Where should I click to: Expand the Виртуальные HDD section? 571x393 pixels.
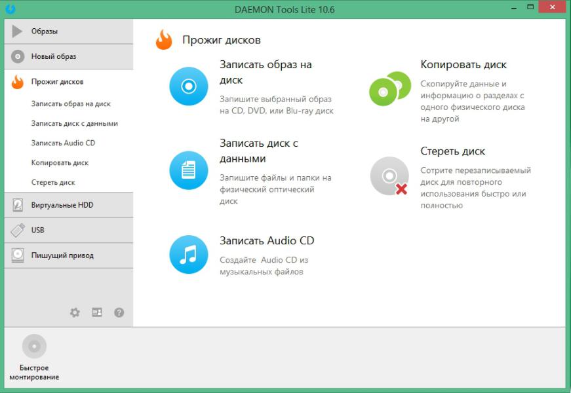62,205
